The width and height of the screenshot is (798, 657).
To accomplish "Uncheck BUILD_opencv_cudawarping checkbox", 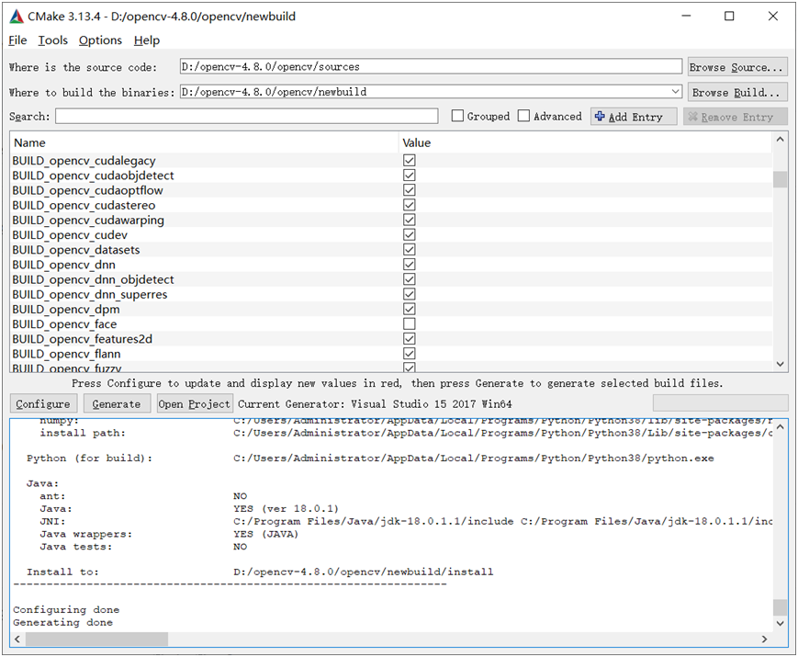I will point(410,220).
